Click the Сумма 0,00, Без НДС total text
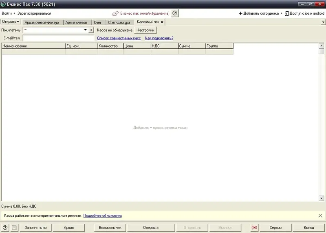This screenshot has width=326, height=233. coord(19,206)
